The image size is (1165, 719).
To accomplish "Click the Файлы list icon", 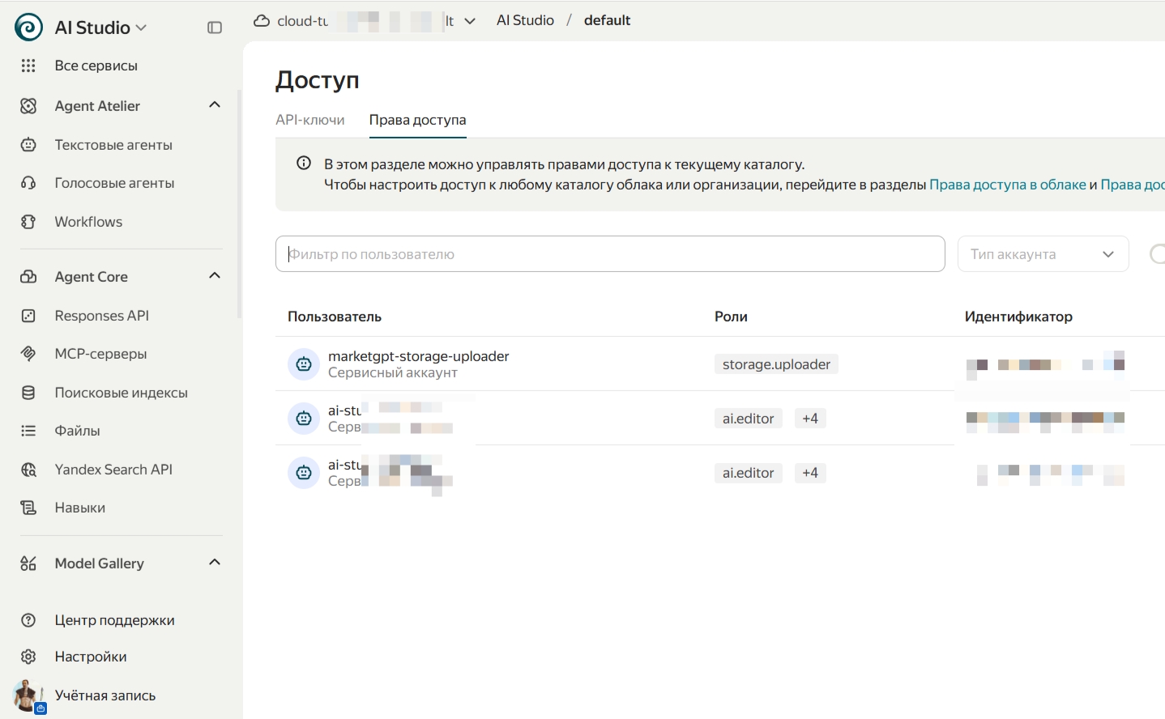I will (28, 431).
